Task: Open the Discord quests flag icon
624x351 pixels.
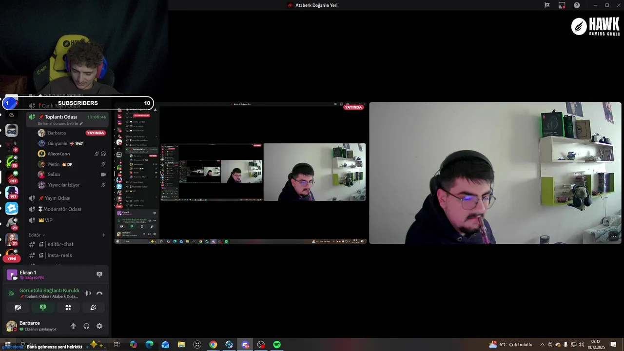Action: point(547,5)
